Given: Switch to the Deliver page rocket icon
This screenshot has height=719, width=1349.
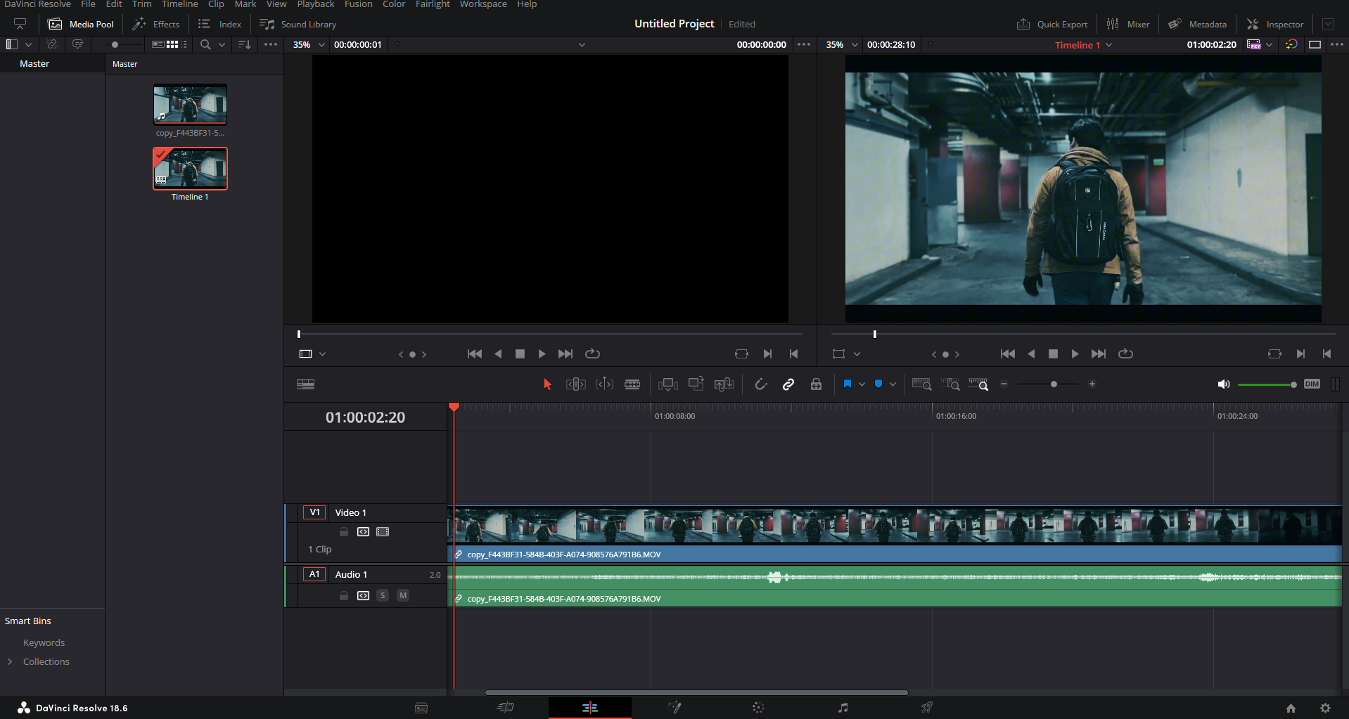Looking at the screenshot, I should [927, 708].
